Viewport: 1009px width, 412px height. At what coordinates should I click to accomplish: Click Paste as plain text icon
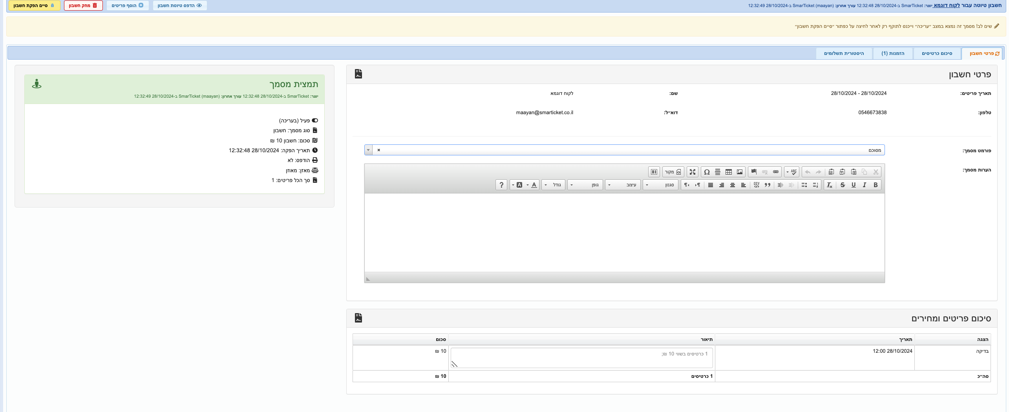(842, 172)
